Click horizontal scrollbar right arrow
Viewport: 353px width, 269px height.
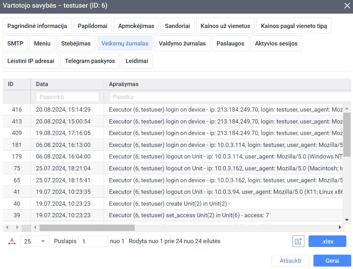(340, 227)
